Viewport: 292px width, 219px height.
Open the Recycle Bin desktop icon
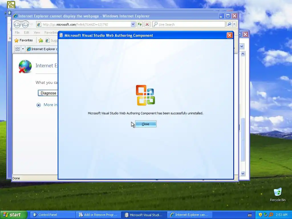[278, 194]
